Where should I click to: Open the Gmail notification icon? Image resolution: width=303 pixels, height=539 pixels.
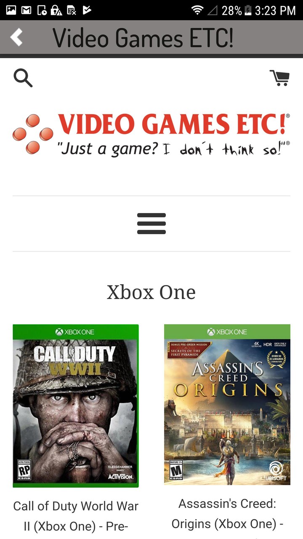26,10
